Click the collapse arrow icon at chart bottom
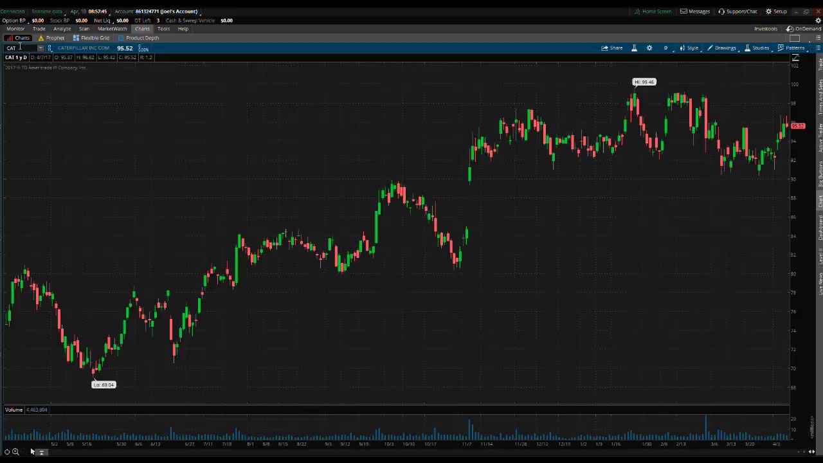823x463 pixels. click(41, 452)
